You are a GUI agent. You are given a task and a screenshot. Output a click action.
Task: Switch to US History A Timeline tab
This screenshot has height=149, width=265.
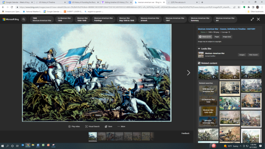click(x=51, y=2)
